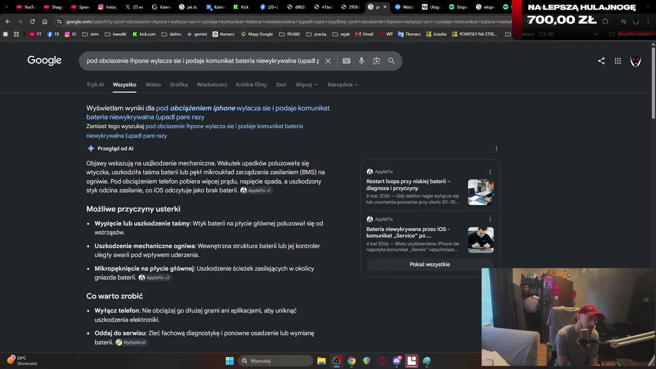This screenshot has width=656, height=369.
Task: Open the AppleFix +1 source chip
Action: 256,191
